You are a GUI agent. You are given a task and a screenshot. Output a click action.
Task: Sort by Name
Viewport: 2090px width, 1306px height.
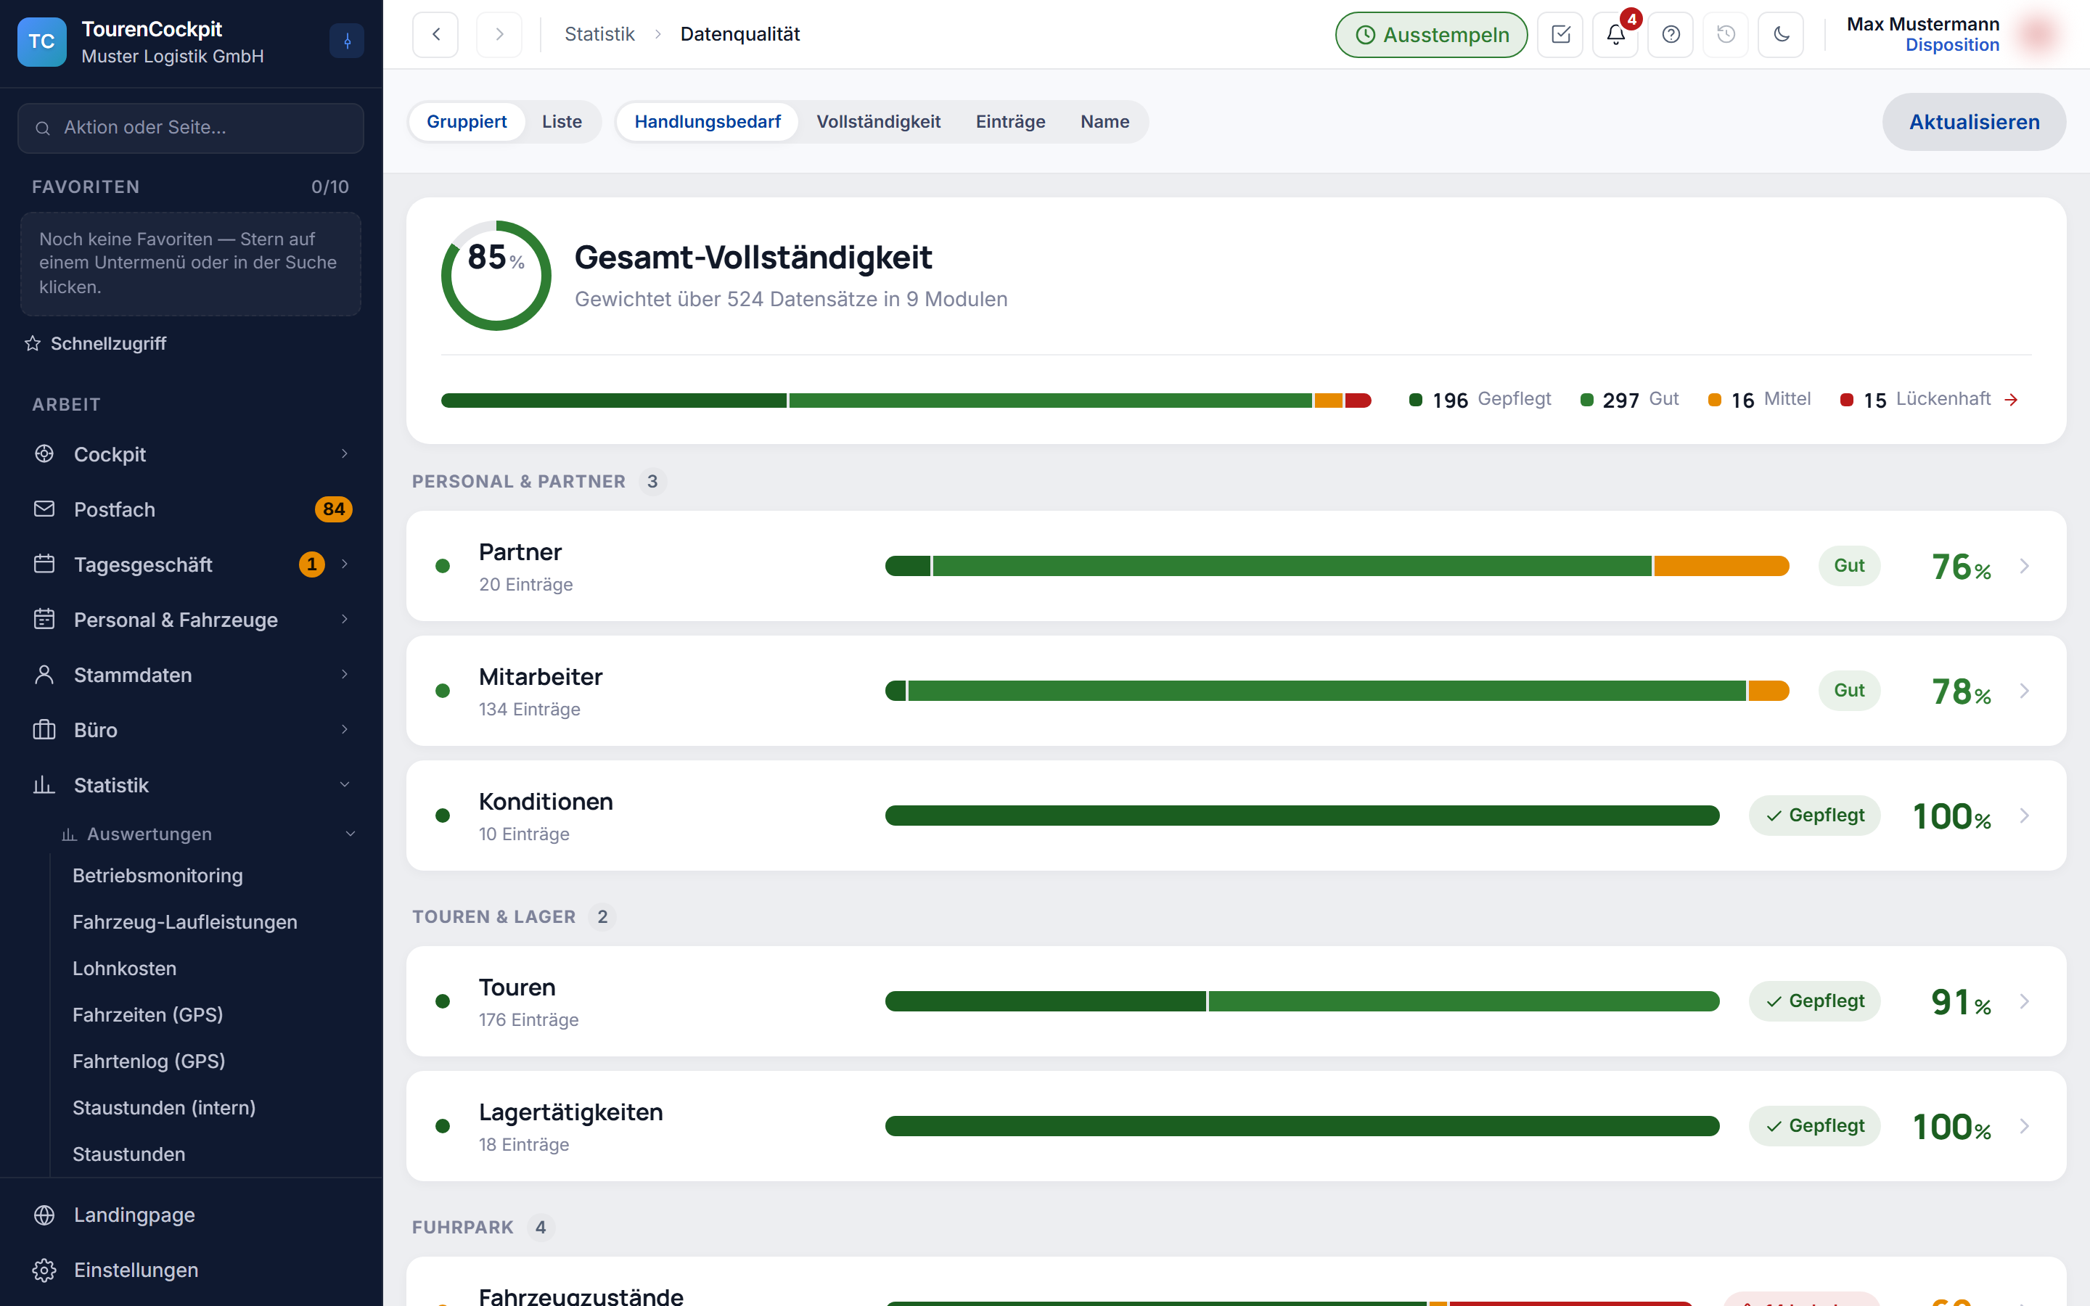click(1105, 122)
